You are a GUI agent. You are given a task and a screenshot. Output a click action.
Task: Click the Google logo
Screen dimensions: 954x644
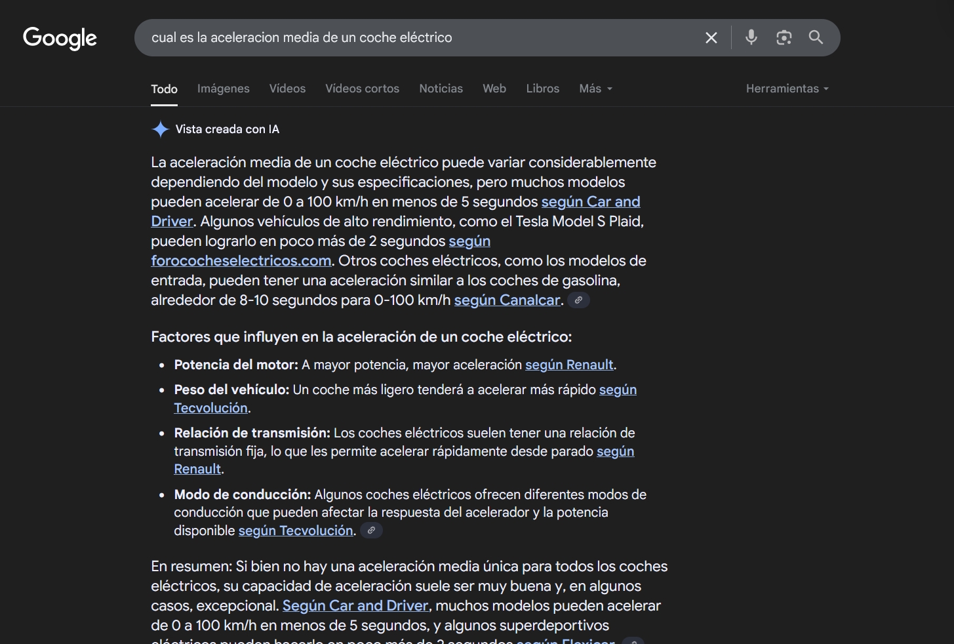pos(60,38)
